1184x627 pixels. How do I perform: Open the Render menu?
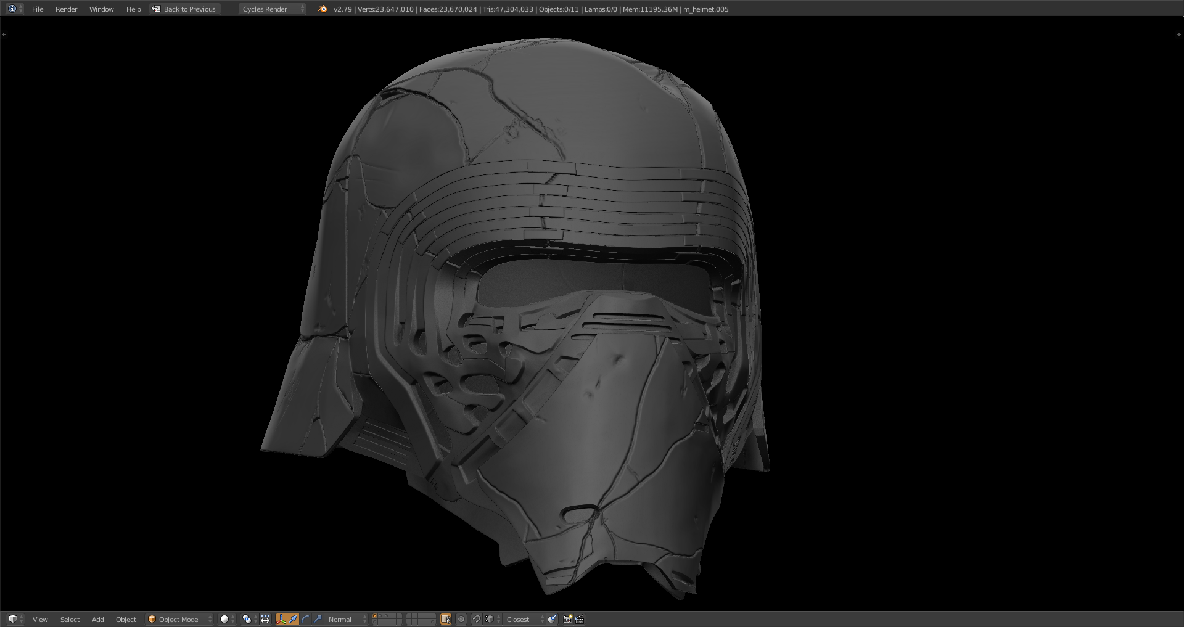[x=66, y=9]
